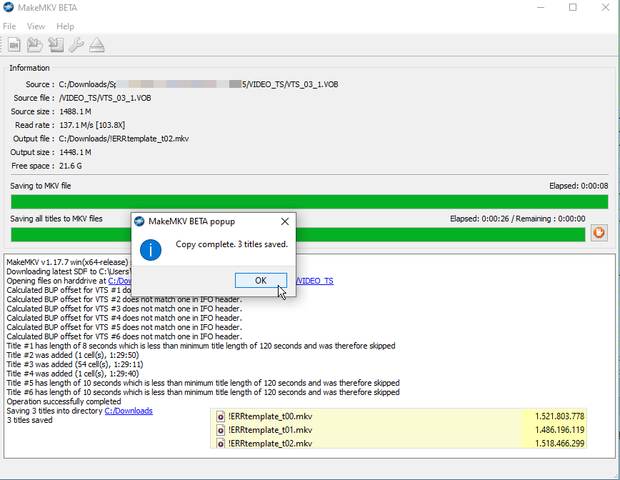Select the !ERRtemplate_t00.mkv file name
620x480 pixels.
click(x=271, y=416)
